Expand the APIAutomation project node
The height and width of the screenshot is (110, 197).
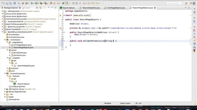tap(2, 11)
